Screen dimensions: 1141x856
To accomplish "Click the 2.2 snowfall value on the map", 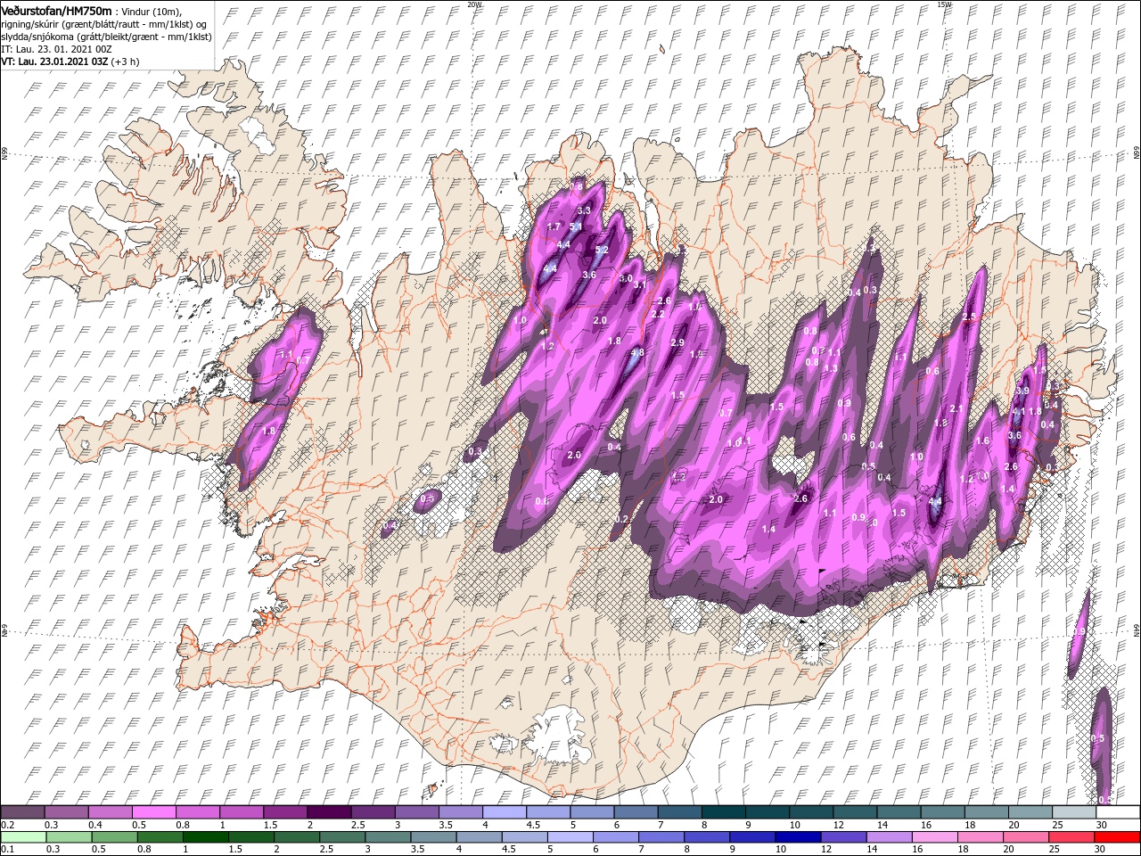I will (659, 314).
